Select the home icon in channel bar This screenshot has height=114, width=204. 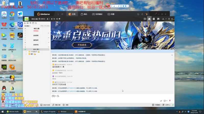[149, 19]
